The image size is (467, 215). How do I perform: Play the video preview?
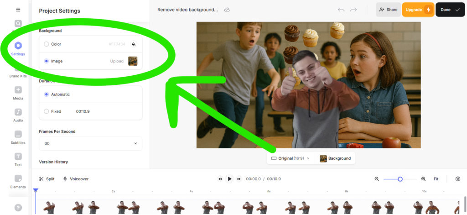click(229, 179)
